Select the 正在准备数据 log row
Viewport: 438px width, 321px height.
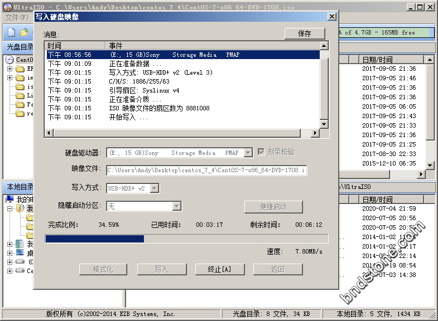click(183, 64)
